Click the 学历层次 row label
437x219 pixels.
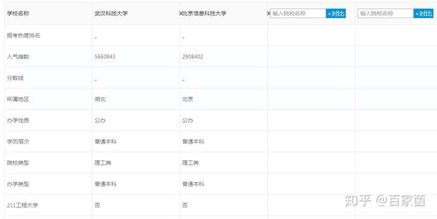coord(18,142)
